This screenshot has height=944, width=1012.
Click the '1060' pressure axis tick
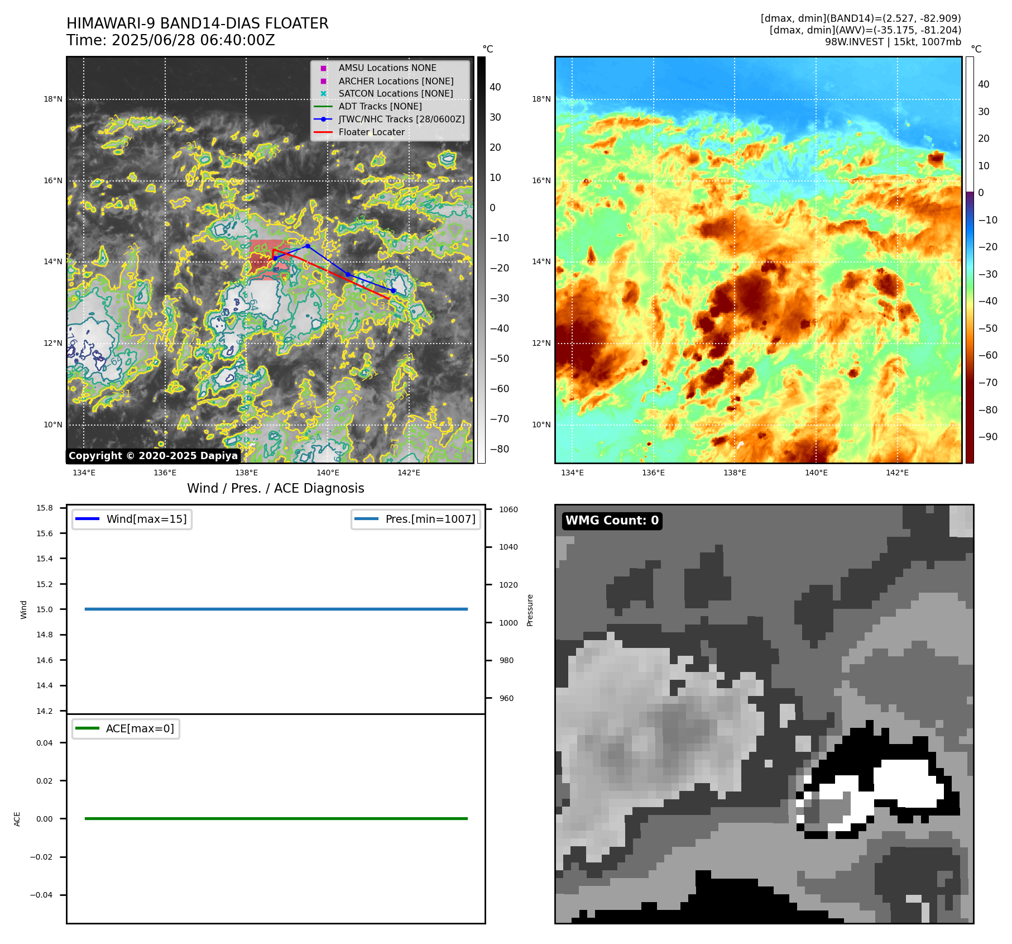click(x=509, y=509)
